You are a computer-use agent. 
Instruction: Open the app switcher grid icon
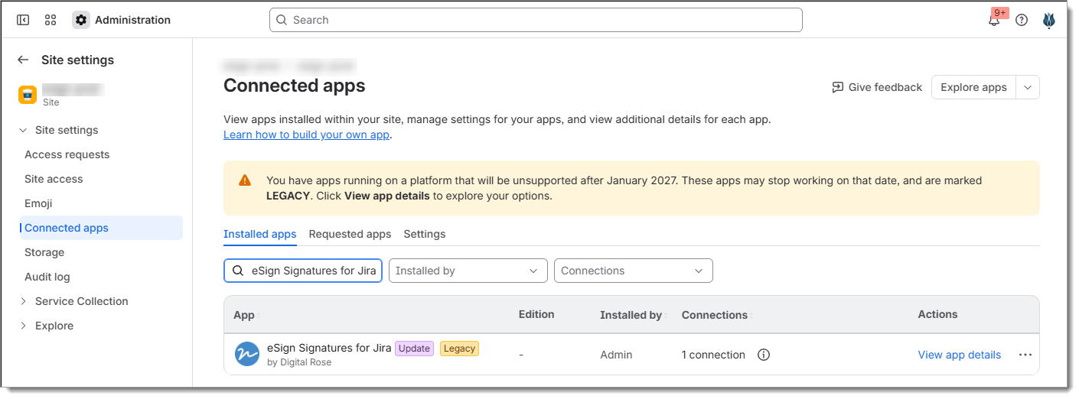coord(51,20)
